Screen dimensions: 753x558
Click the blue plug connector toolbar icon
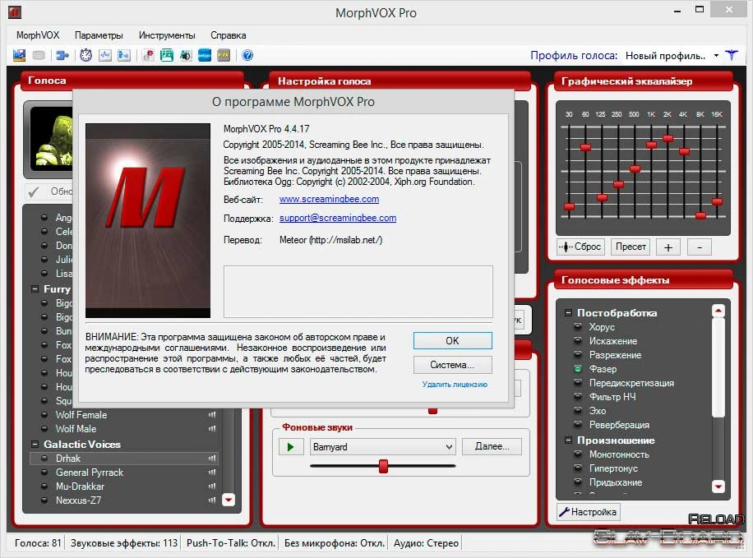(62, 55)
